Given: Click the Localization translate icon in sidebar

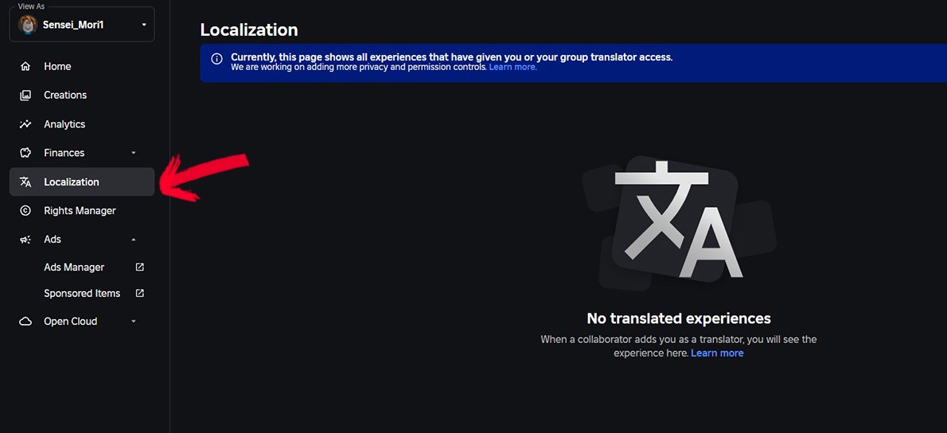Looking at the screenshot, I should coord(25,181).
